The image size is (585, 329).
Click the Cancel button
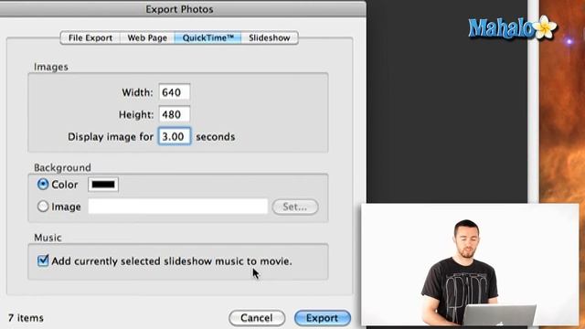coord(257,318)
